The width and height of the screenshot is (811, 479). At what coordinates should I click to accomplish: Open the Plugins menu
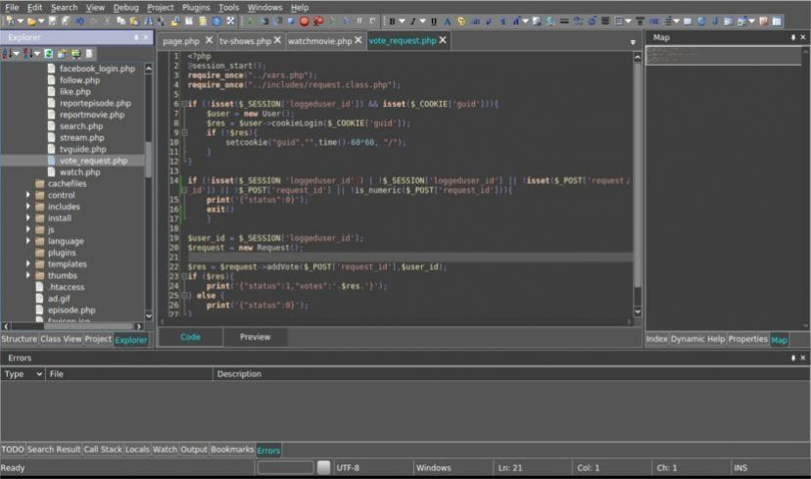pyautogui.click(x=196, y=7)
